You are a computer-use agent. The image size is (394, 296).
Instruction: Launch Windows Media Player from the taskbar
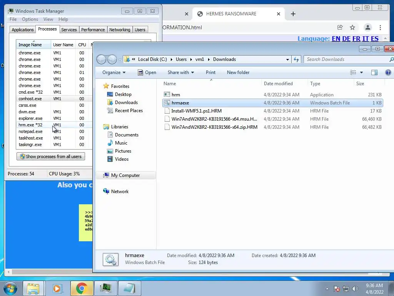tap(57, 288)
